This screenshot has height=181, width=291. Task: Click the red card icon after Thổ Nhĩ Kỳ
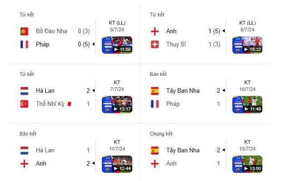70,104
